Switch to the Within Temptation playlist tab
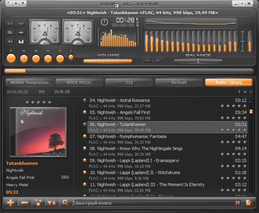The width and height of the screenshot is (259, 213). (30, 82)
